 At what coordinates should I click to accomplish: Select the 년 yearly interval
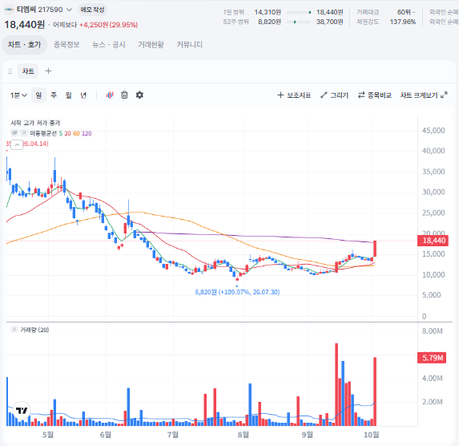coord(83,95)
